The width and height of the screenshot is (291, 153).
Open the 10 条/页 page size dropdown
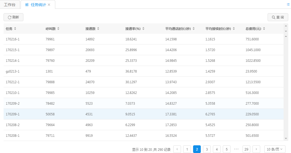coord(274,149)
